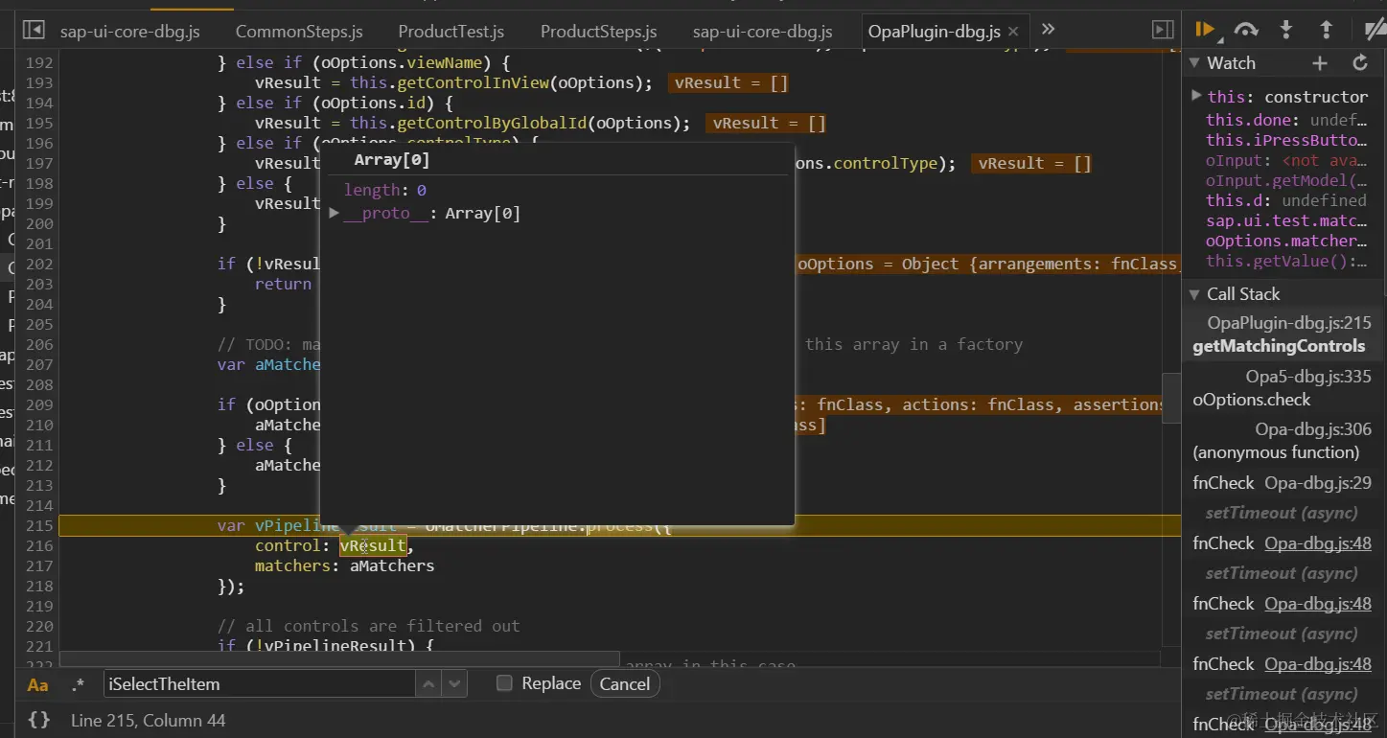
Task: Select the getMatchingControls call stack frame
Action: click(1279, 346)
